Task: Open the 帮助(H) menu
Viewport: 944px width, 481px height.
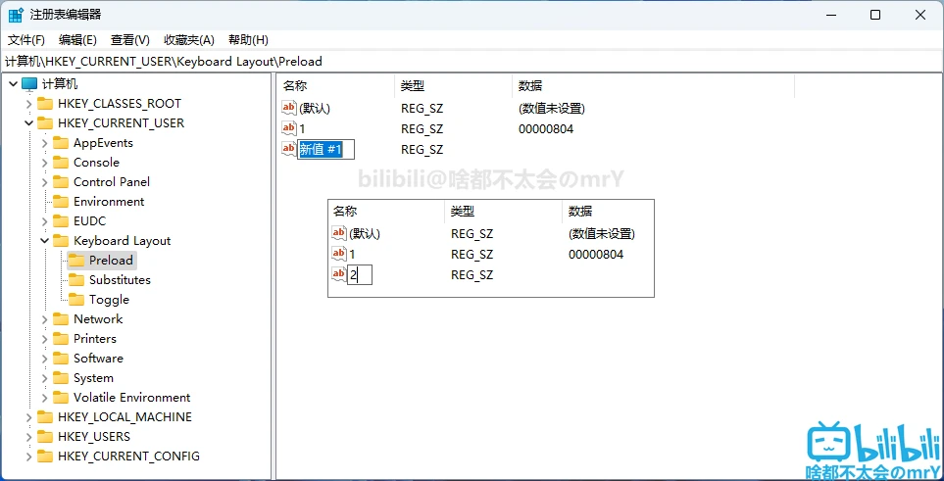Action: (248, 40)
